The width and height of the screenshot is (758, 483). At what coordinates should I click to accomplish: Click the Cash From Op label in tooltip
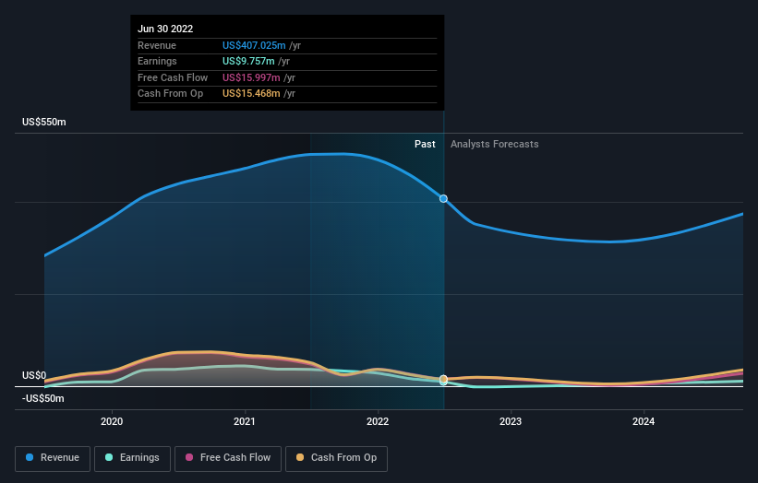(x=170, y=94)
